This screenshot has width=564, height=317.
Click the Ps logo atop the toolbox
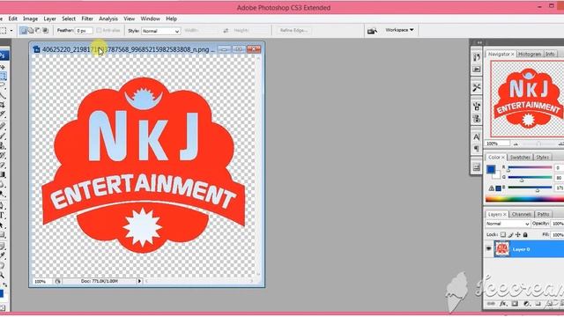coord(4,55)
